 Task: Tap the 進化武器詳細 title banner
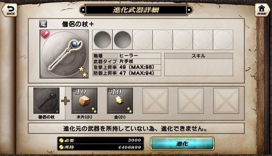[x=136, y=10]
